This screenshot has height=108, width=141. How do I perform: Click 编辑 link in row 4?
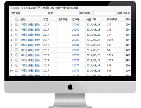point(30,40)
